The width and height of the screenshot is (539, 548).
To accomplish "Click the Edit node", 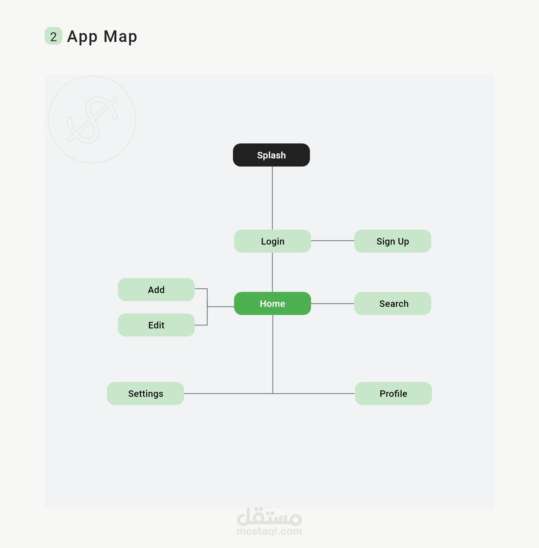I will (x=156, y=325).
